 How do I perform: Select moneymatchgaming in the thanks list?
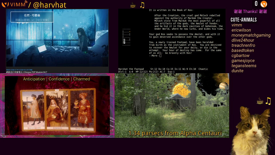coord(251,35)
